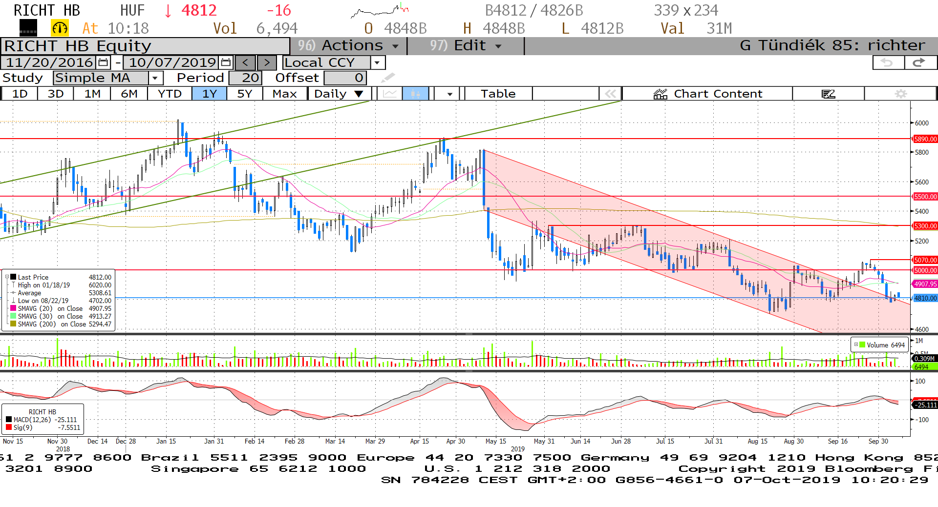Click the SMAVG (20) magenta legend swatch
The width and height of the screenshot is (938, 507).
point(13,308)
